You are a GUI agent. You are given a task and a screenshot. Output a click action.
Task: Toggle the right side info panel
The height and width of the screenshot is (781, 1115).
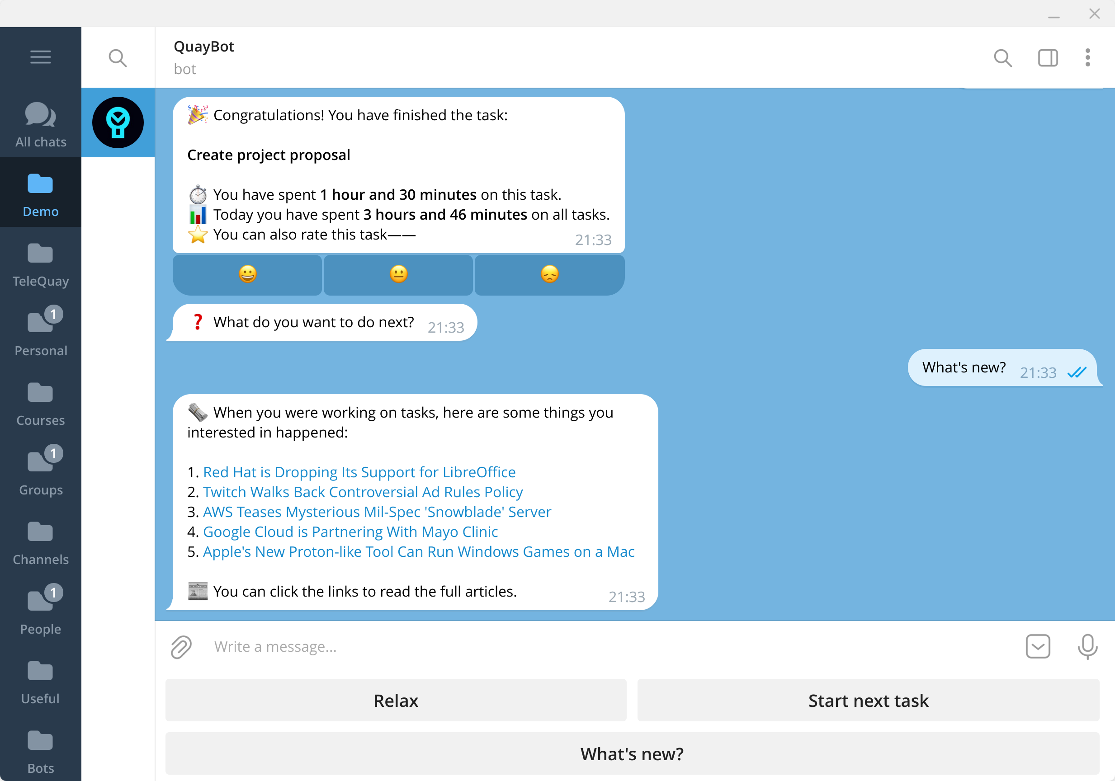pyautogui.click(x=1048, y=58)
